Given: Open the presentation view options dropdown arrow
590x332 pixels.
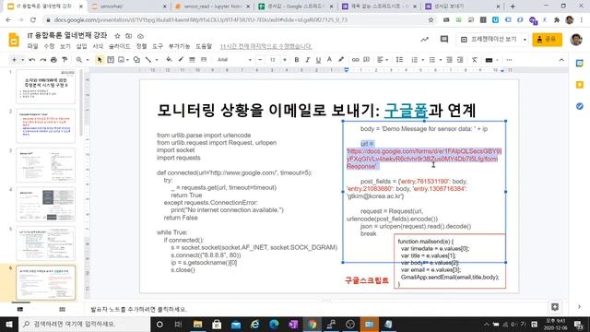Looking at the screenshot, I should coord(525,39).
